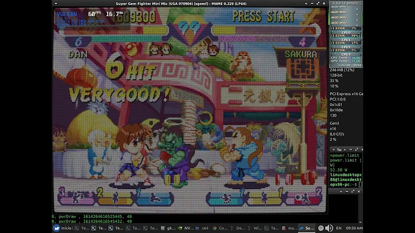The height and width of the screenshot is (233, 415).
Task: Click the CPU0 label in monitor widget
Action: [x=346, y=32]
